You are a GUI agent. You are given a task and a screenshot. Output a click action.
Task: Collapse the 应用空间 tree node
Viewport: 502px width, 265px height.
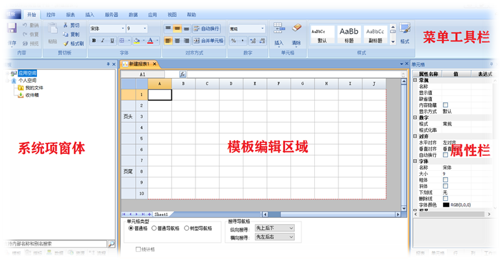point(7,73)
